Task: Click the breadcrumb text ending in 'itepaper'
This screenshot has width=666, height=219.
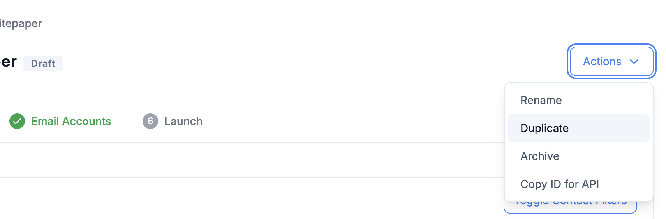Action: tap(21, 24)
